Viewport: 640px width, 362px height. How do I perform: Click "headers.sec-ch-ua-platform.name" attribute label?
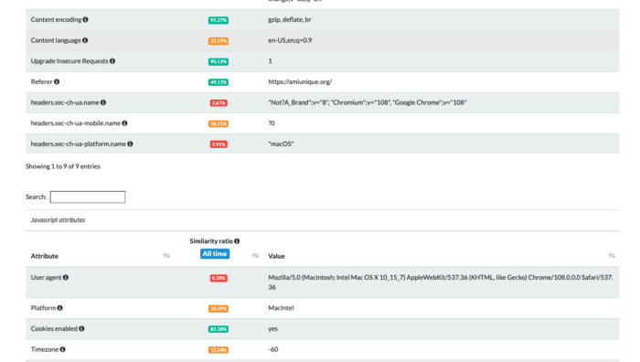(x=79, y=144)
